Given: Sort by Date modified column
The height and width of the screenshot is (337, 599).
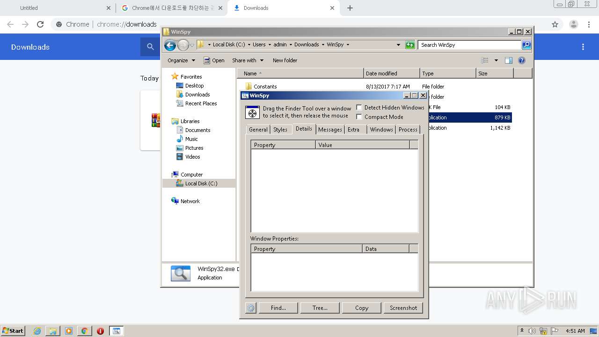Looking at the screenshot, I should [x=392, y=73].
